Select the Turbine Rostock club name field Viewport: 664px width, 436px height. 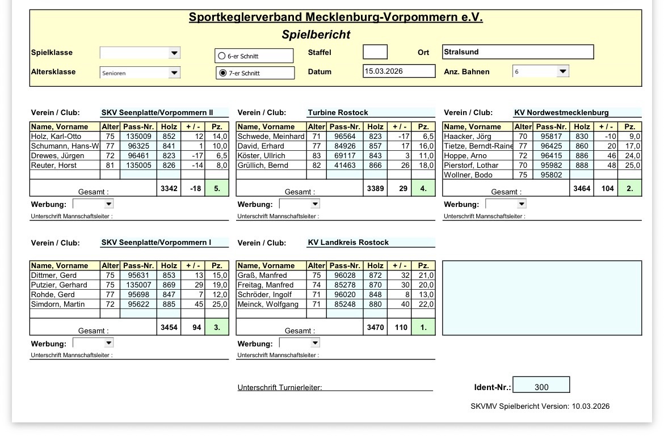[x=371, y=113]
